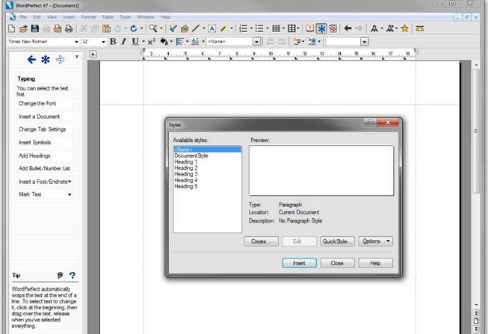Open the font size 12 dropdown
Viewport: 488px width, 334px height.
pyautogui.click(x=103, y=42)
